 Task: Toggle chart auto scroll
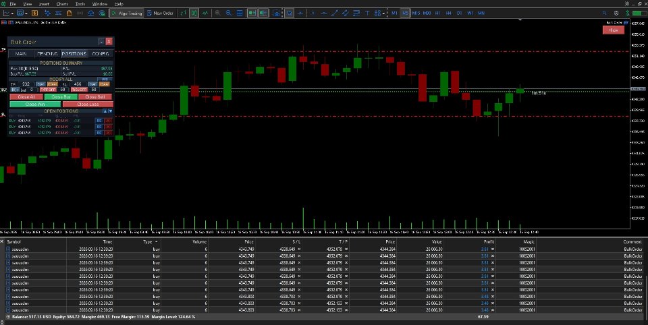tap(252, 13)
